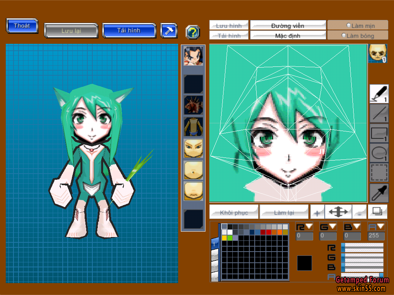The height and width of the screenshot is (295, 394).
Task: Select the face with eyes thumbnail
Action: pos(193,148)
